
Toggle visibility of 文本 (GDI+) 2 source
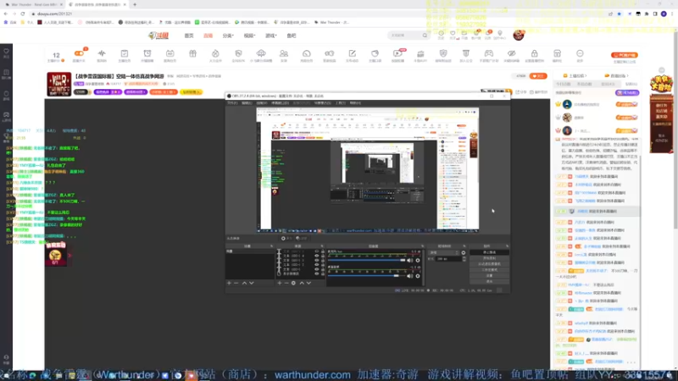(316, 265)
